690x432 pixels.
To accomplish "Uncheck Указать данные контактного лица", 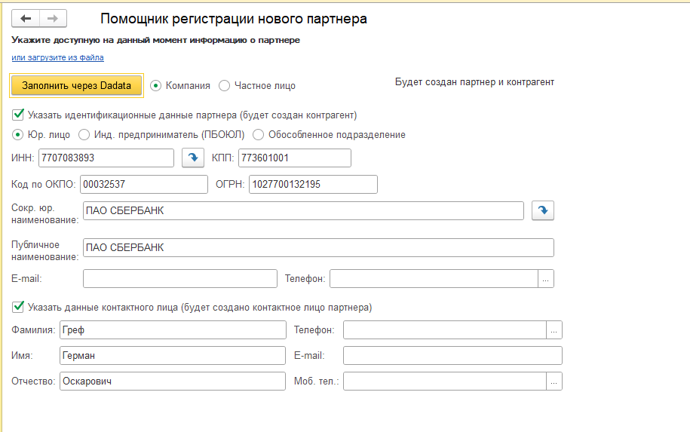I will click(18, 307).
